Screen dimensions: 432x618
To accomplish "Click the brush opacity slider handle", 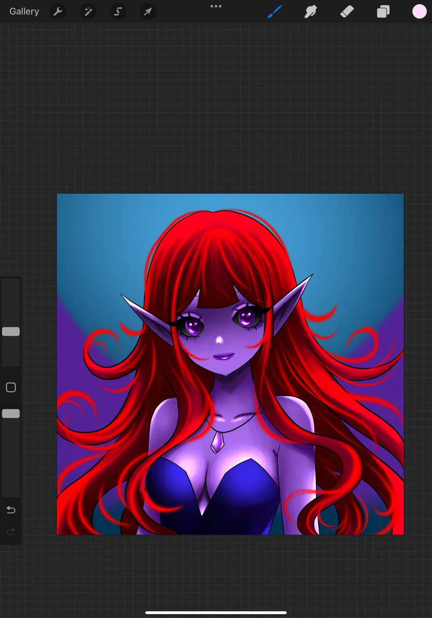I will [x=11, y=414].
